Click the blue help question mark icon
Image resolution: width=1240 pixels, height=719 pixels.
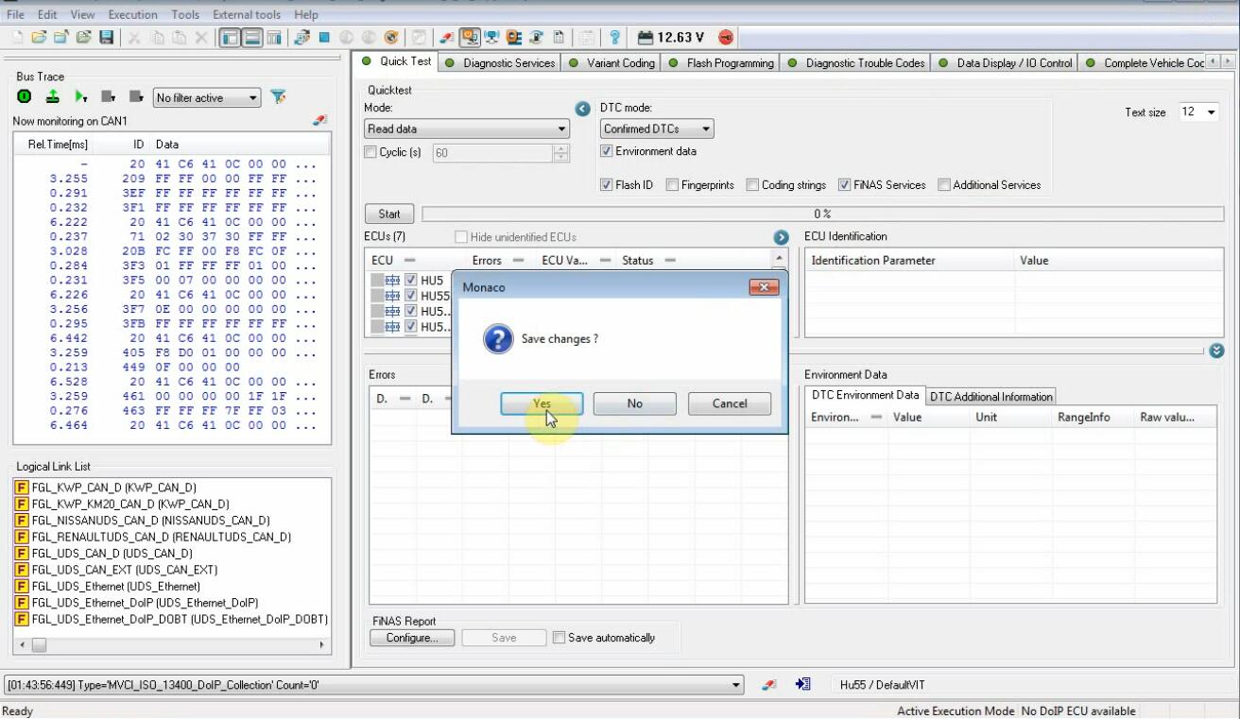[614, 38]
